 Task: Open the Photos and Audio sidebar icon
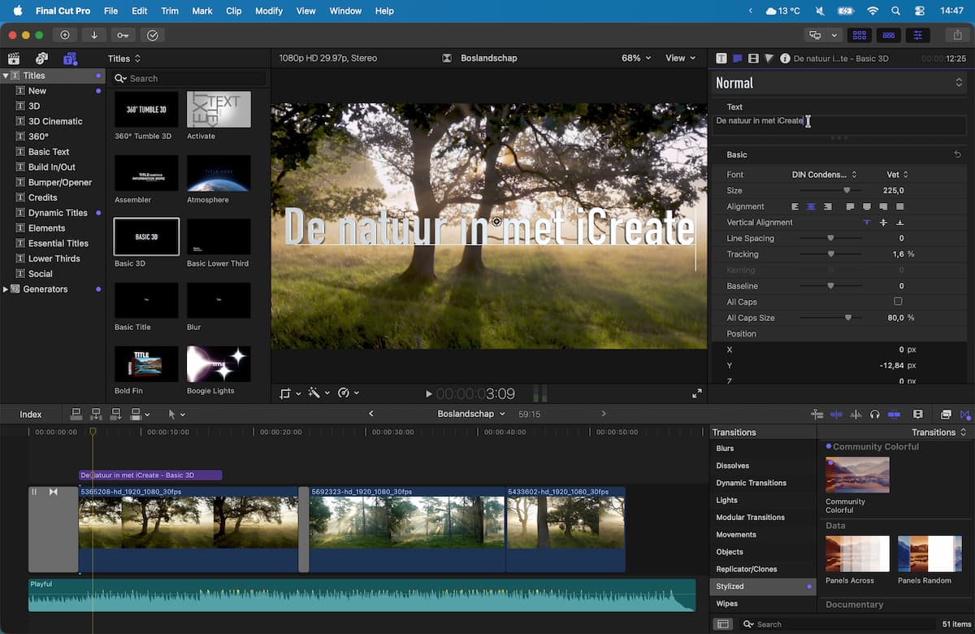click(41, 59)
